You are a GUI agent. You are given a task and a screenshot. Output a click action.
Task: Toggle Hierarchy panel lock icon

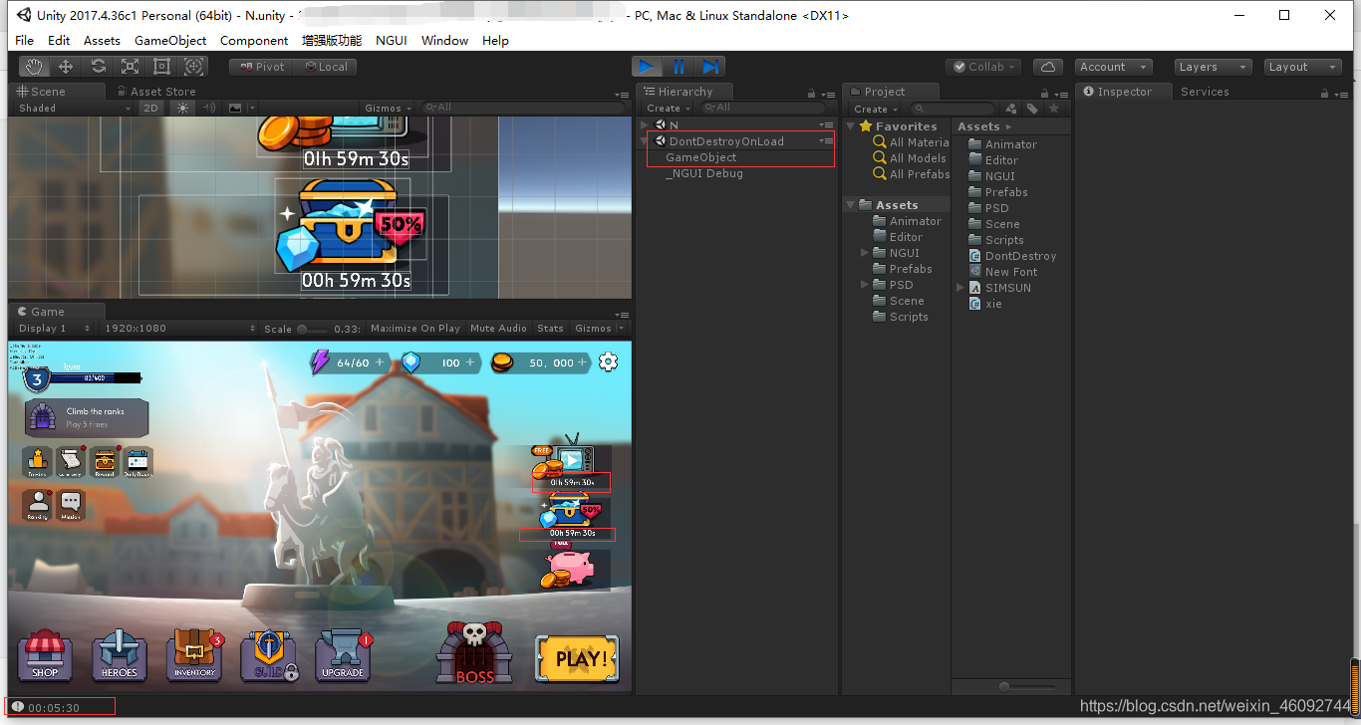coord(811,93)
